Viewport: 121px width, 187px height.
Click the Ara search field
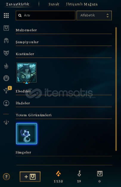coord(46,16)
